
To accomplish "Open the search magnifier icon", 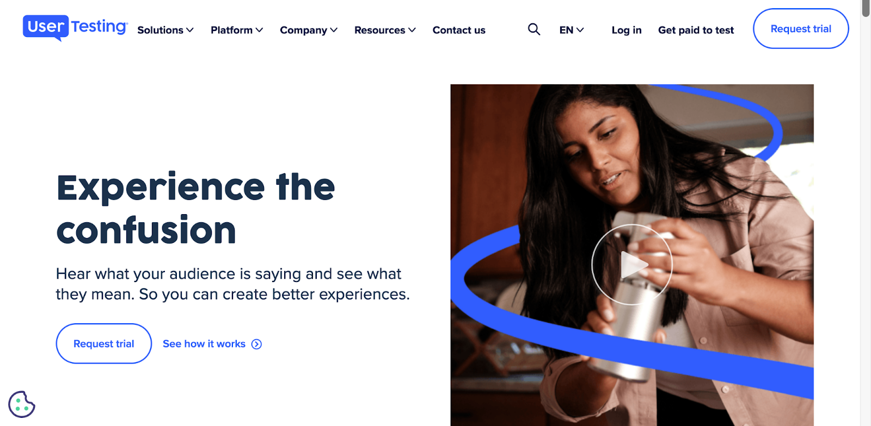I will [534, 29].
